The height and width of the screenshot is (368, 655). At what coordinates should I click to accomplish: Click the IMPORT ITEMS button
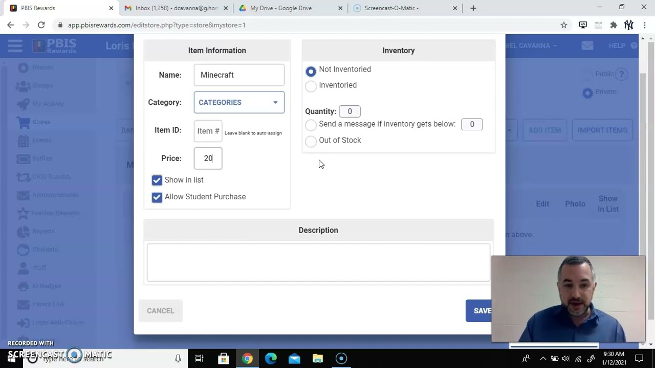[x=602, y=130]
